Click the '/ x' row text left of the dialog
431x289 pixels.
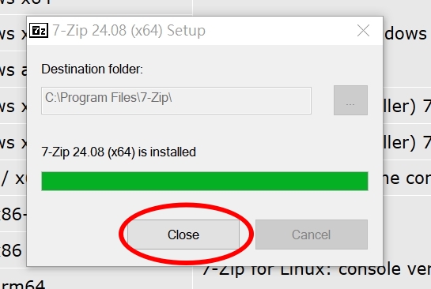(x=13, y=179)
